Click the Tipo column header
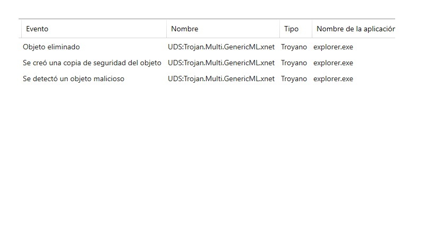 point(291,29)
